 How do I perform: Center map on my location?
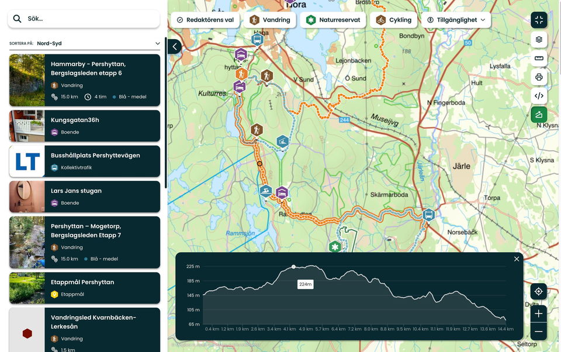(538, 292)
